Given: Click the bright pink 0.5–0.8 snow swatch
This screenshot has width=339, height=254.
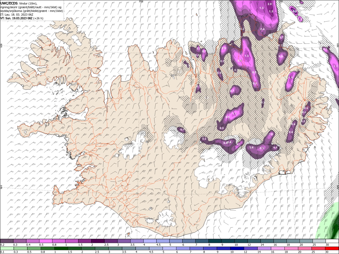Looking at the screenshot, I should point(46,241).
